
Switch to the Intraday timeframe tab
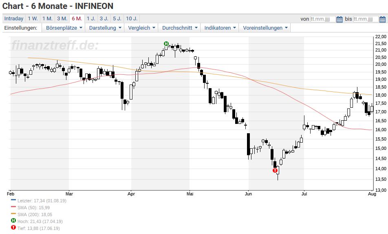tap(14, 19)
